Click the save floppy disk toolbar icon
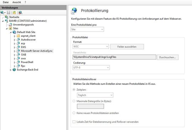192x130 pixels. (x=9, y=12)
